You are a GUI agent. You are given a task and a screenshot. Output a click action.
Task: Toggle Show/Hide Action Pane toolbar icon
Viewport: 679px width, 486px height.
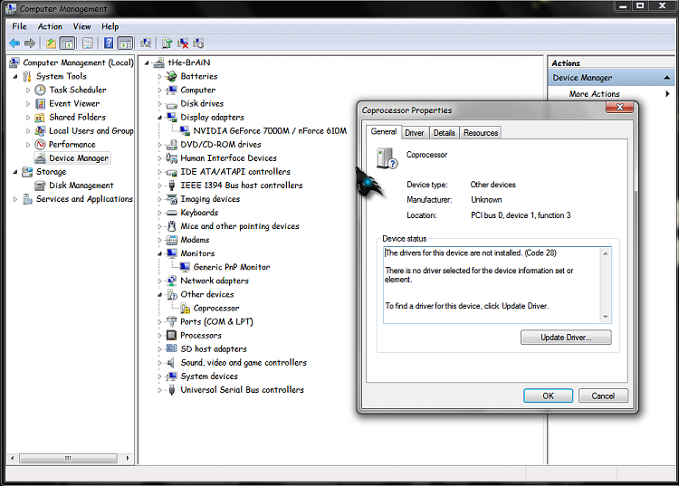click(x=126, y=43)
